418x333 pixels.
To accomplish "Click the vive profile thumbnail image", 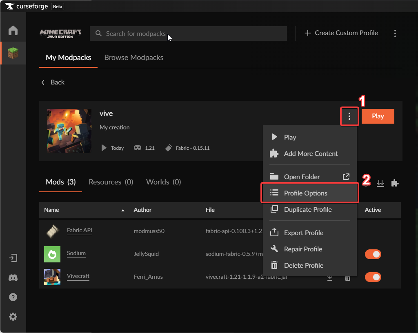I will 69,131.
